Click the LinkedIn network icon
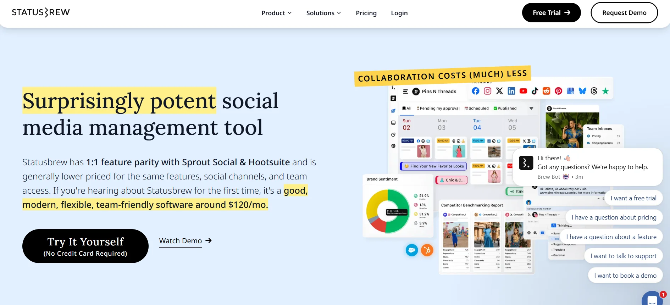Screen dimensions: 670x305 [x=511, y=91]
